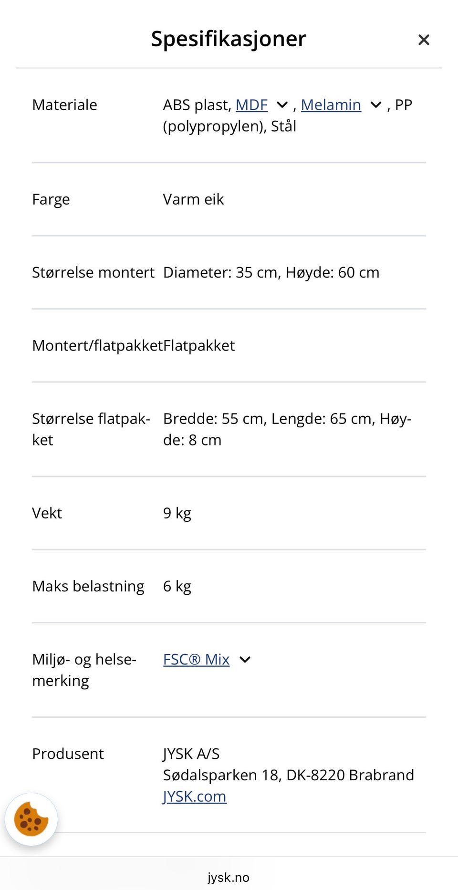Select the Spesifikasjoner heading text
The width and height of the screenshot is (458, 890).
(229, 39)
